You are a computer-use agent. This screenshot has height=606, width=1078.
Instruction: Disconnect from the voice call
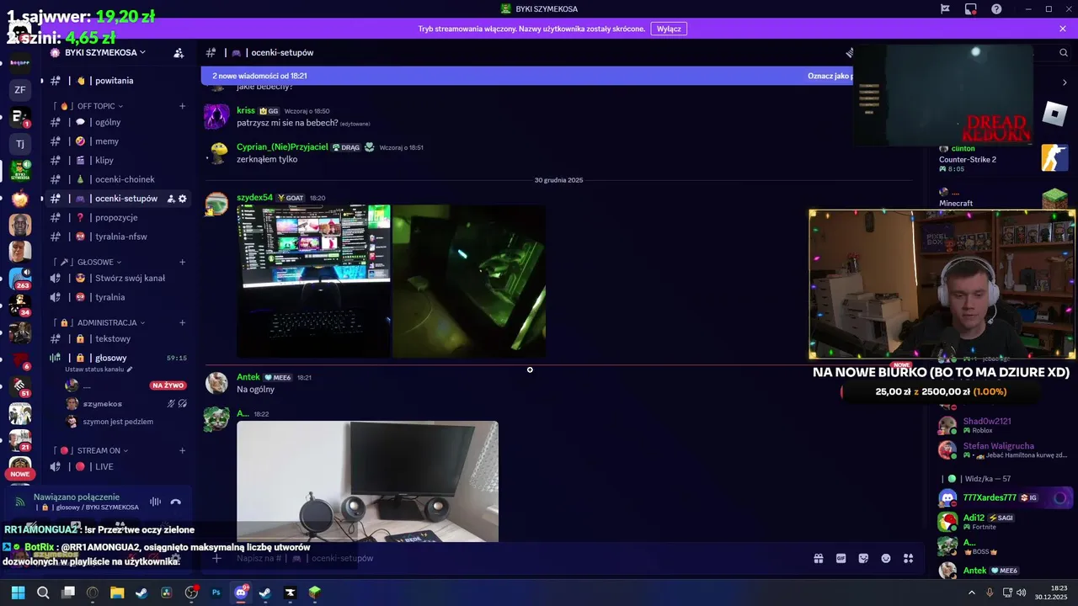(176, 502)
